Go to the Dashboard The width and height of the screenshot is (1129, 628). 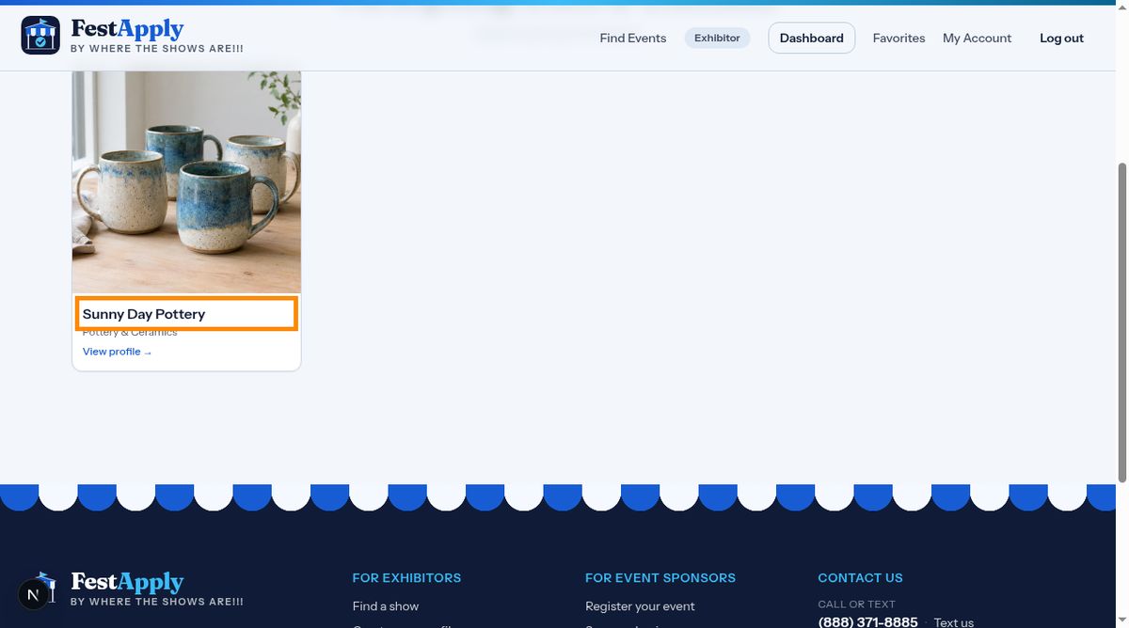[x=811, y=39]
